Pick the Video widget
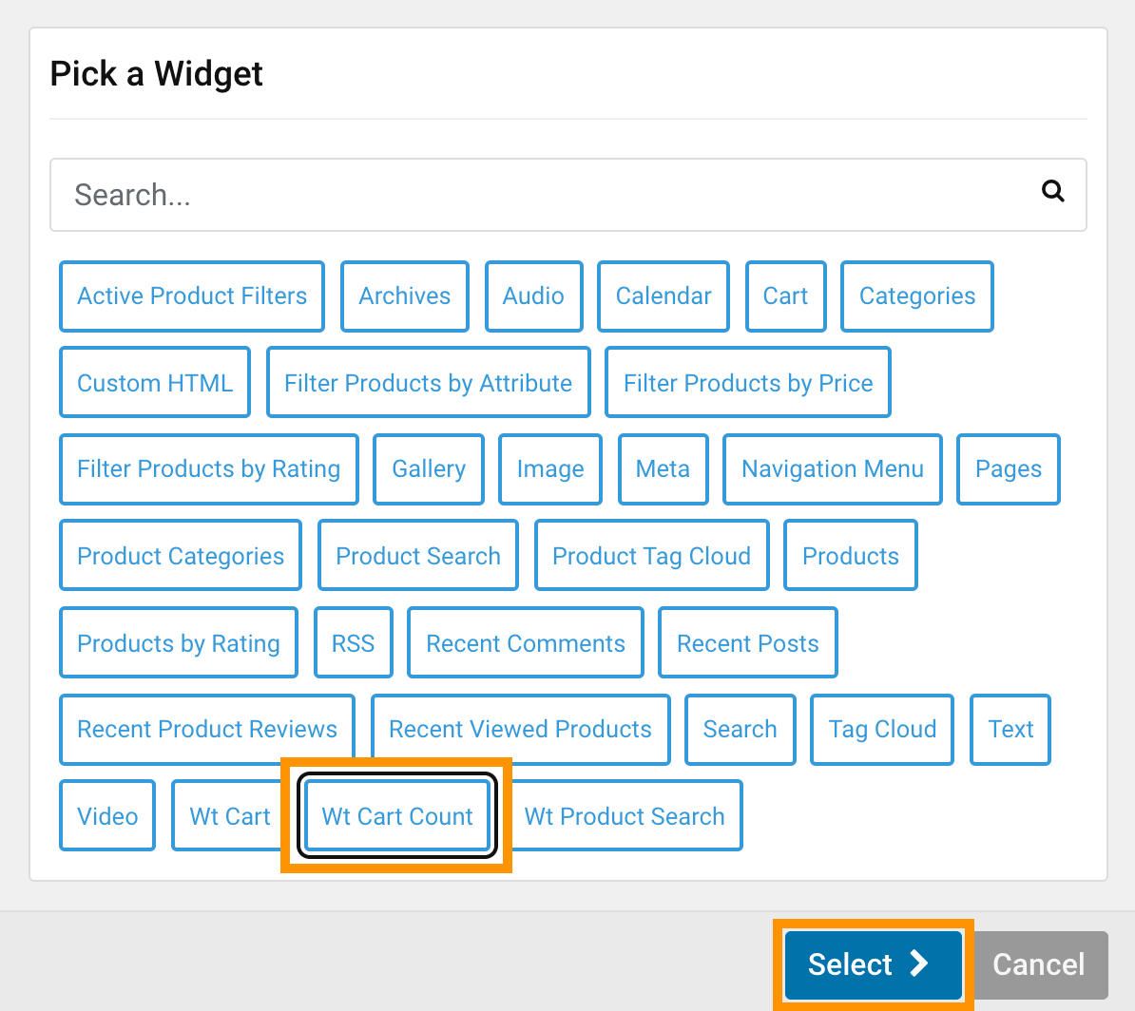 point(107,815)
